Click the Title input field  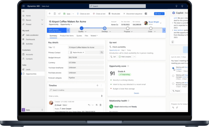pyautogui.click(x=86, y=47)
